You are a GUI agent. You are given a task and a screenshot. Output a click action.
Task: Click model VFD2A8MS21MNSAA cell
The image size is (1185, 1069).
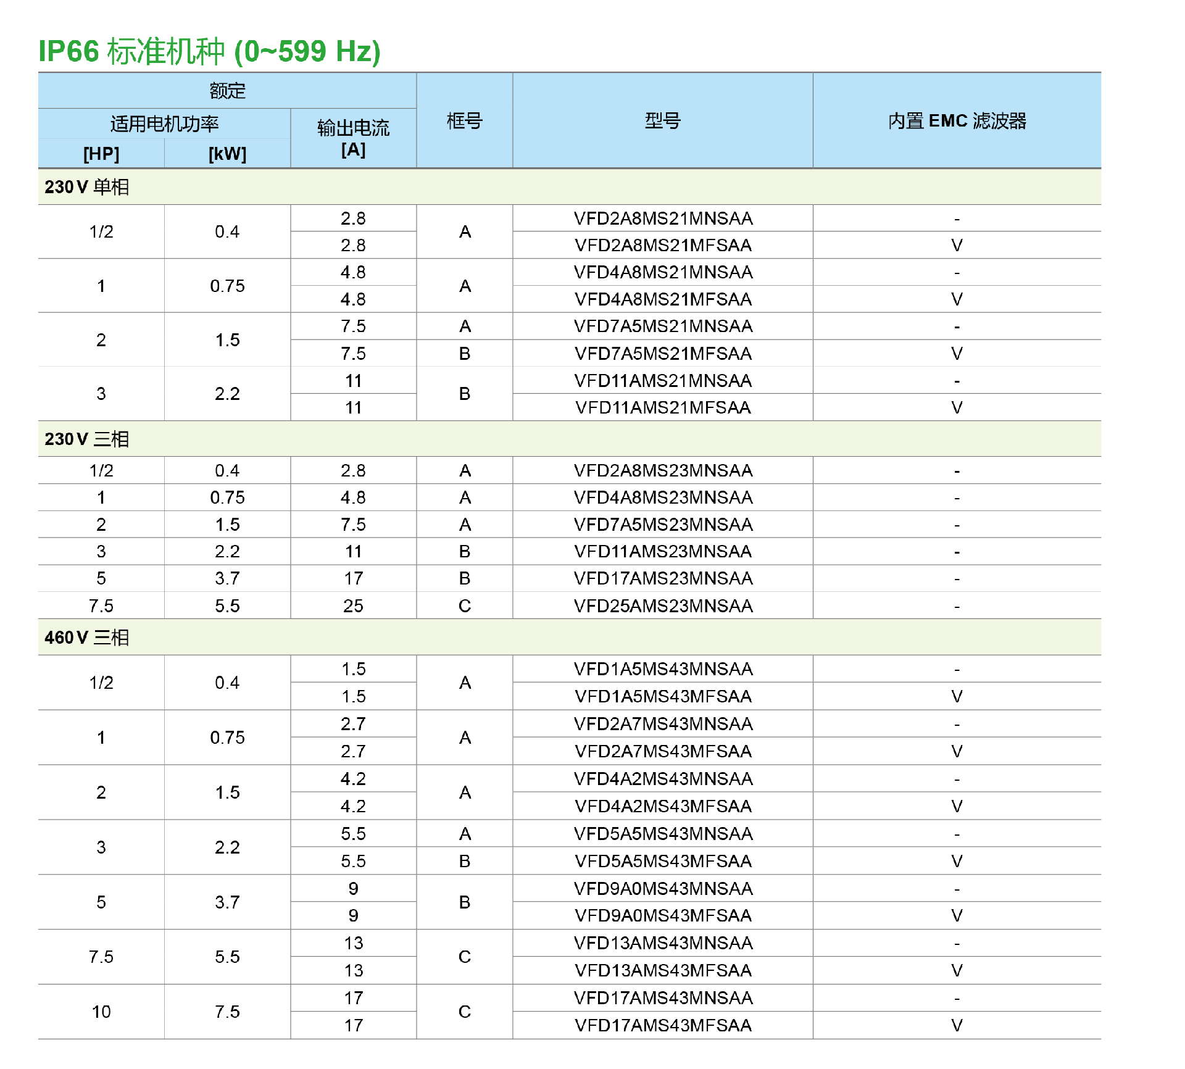[x=662, y=218]
